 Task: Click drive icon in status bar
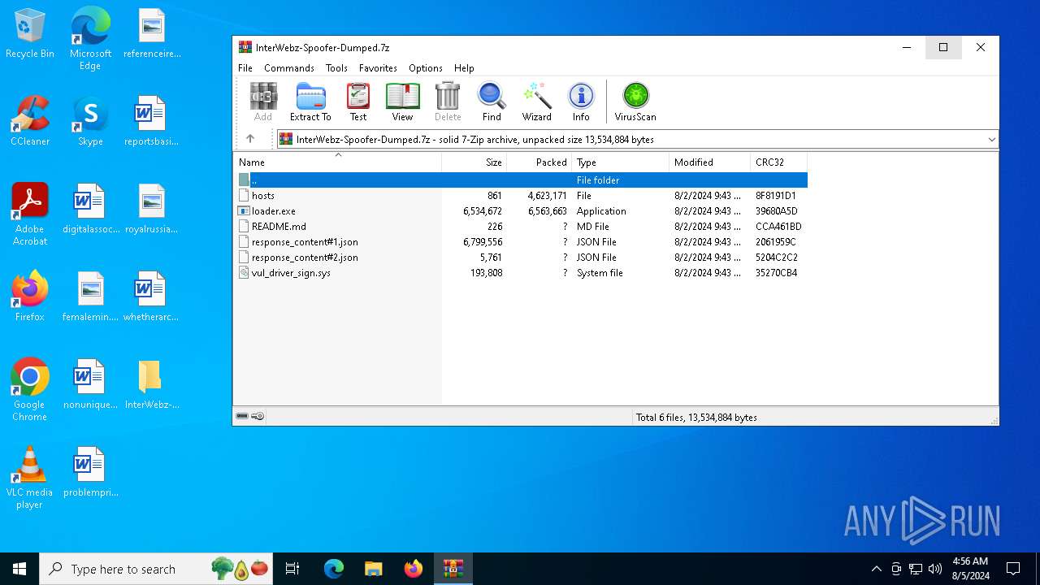click(x=242, y=417)
